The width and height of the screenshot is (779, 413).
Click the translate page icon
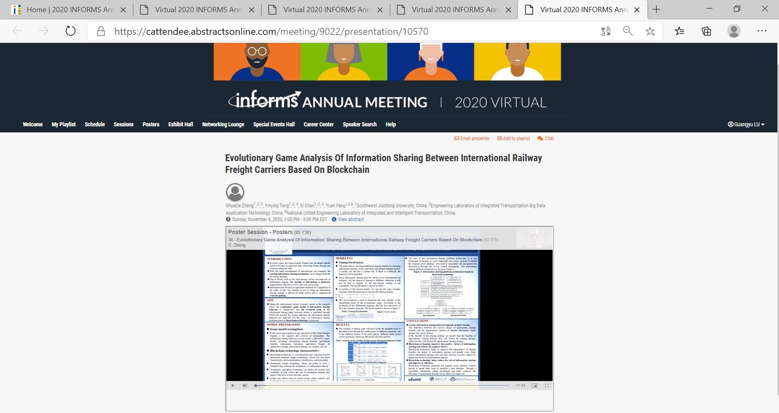point(606,31)
